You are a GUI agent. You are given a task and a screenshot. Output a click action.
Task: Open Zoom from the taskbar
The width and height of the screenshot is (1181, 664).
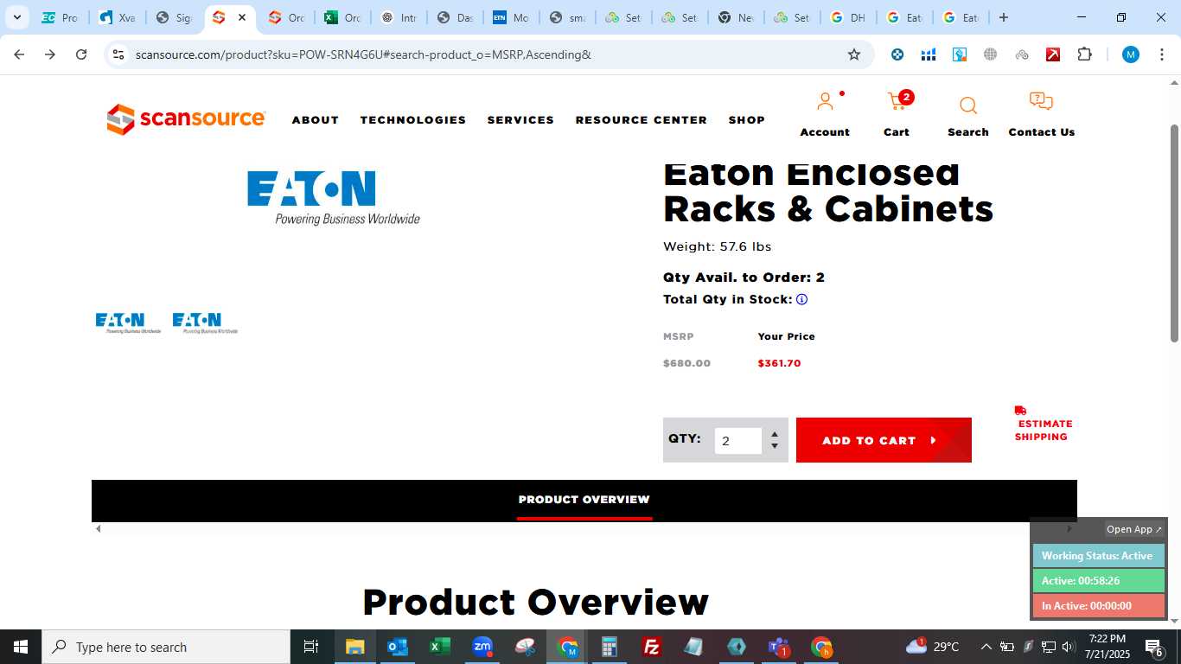click(482, 647)
